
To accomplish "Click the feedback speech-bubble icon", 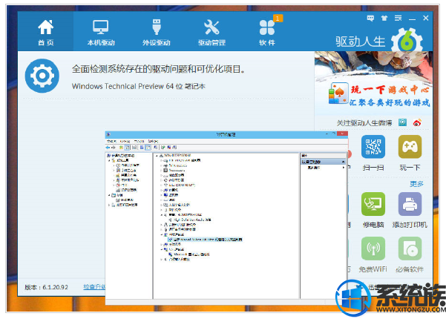I will click(x=370, y=19).
